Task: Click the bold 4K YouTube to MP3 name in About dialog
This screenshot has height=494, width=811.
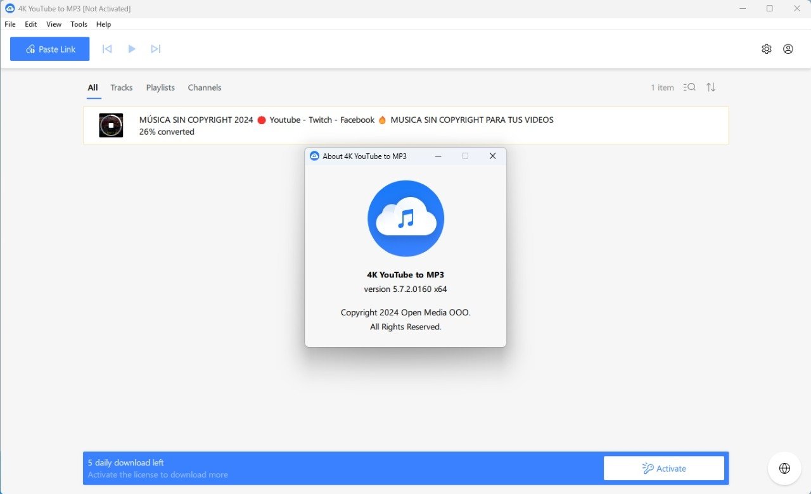Action: click(x=405, y=275)
